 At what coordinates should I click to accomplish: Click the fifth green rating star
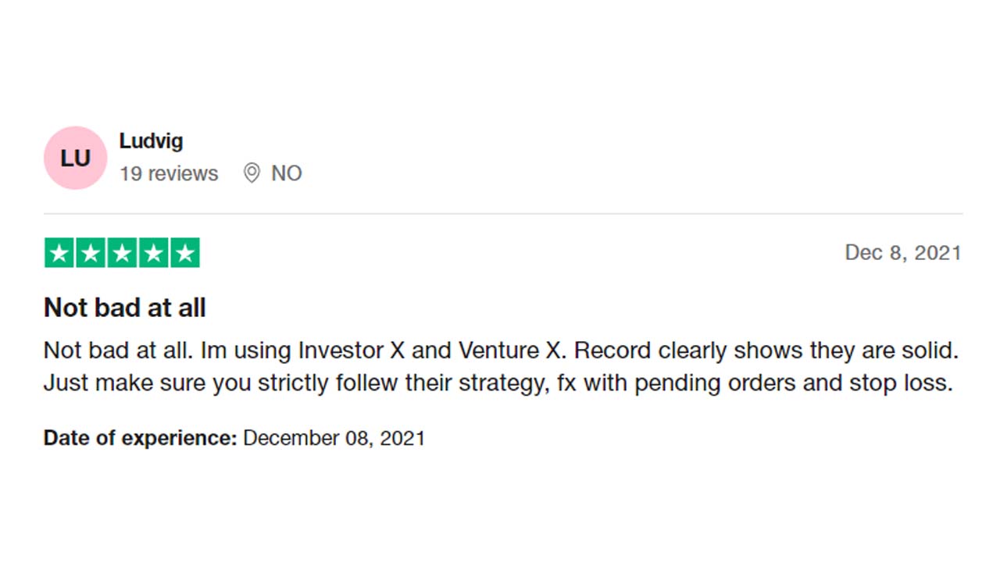(x=185, y=253)
